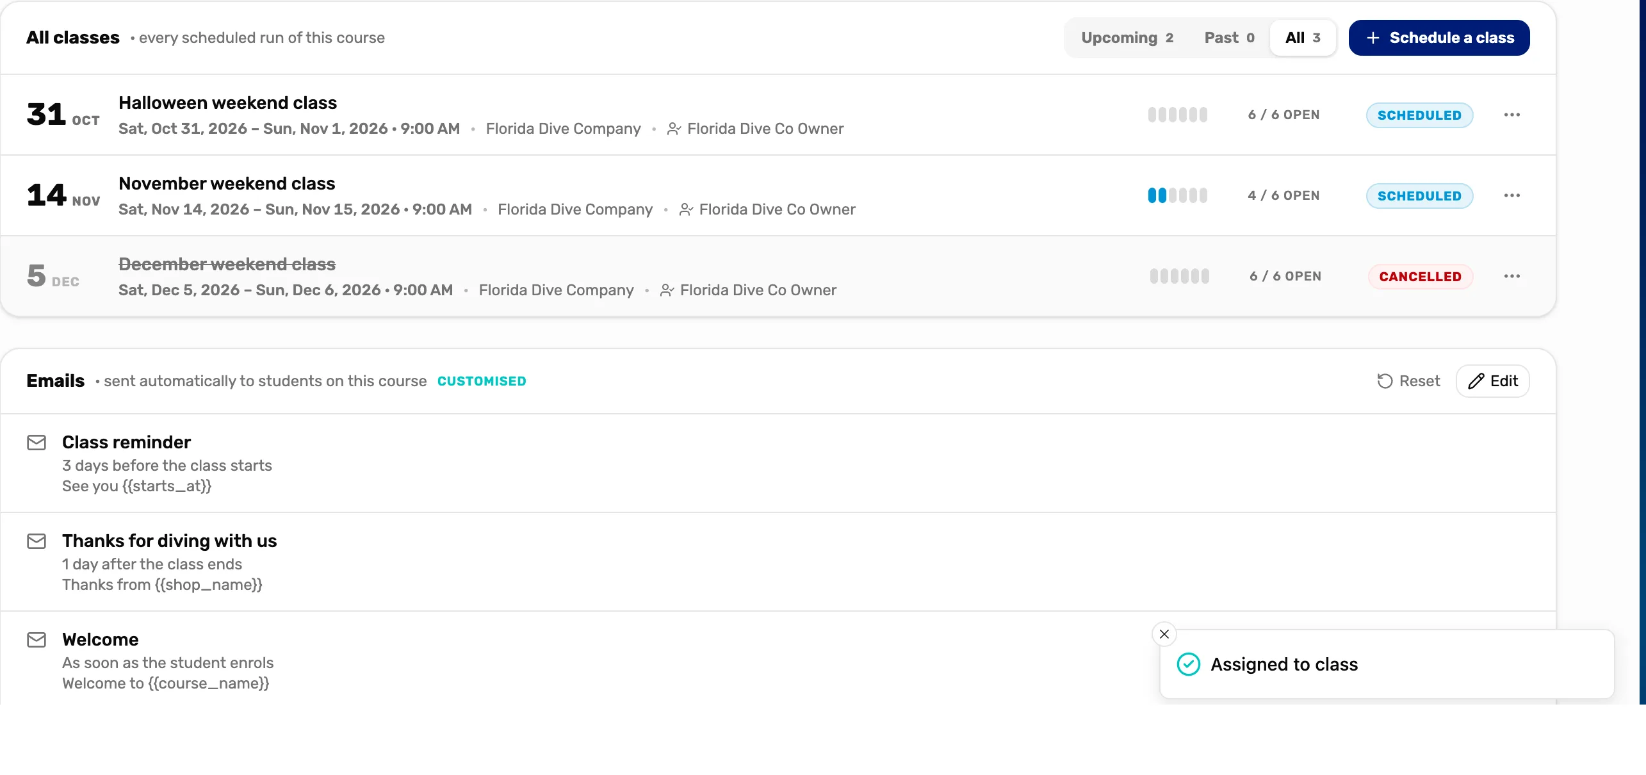
Task: Click SCHEDULED badge on November weekend class
Action: coord(1419,196)
